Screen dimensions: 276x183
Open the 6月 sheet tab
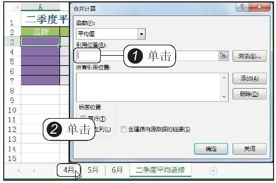point(117,170)
